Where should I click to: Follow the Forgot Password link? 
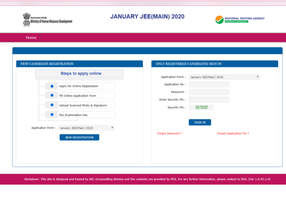coord(169,133)
